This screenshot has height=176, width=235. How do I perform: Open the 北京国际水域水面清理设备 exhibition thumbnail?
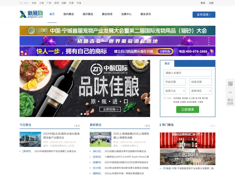coord(30,139)
